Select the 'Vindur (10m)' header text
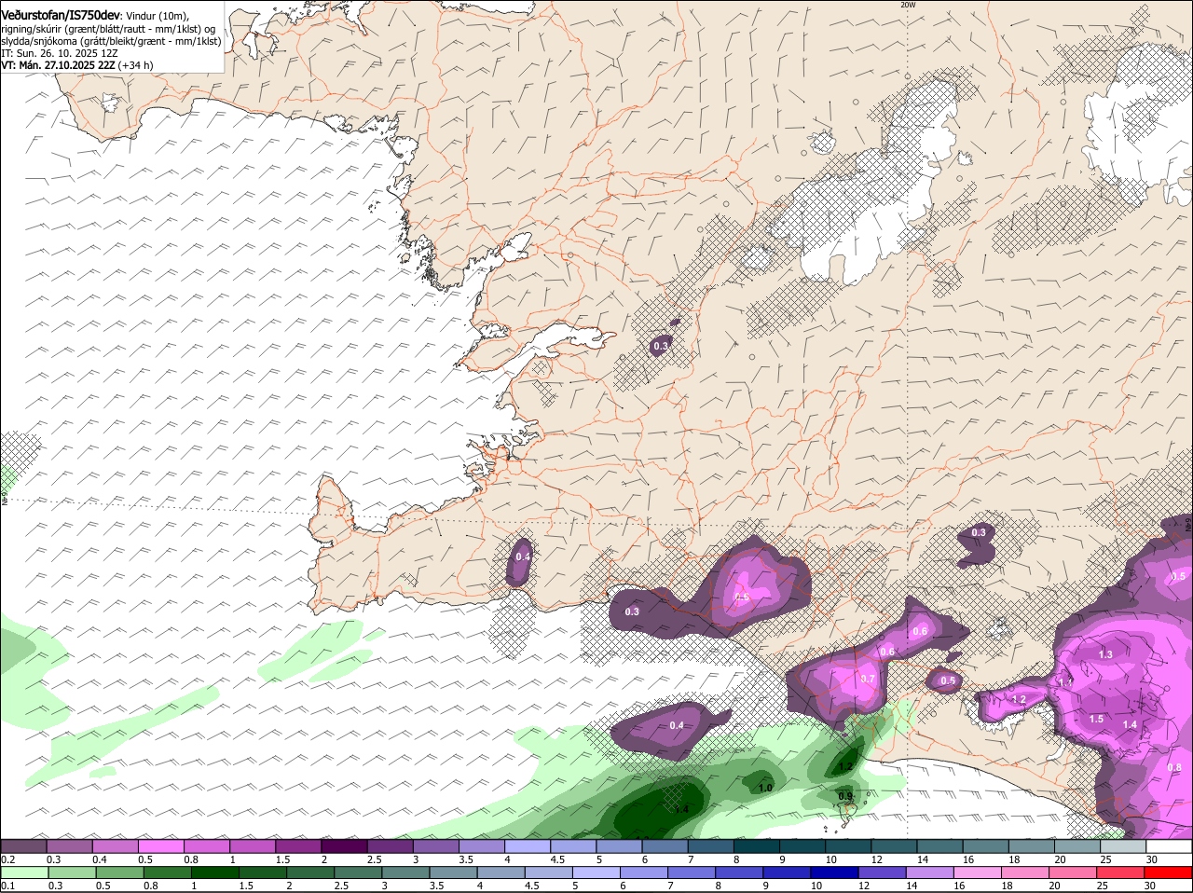Screen dimensions: 1193x893 [x=157, y=16]
